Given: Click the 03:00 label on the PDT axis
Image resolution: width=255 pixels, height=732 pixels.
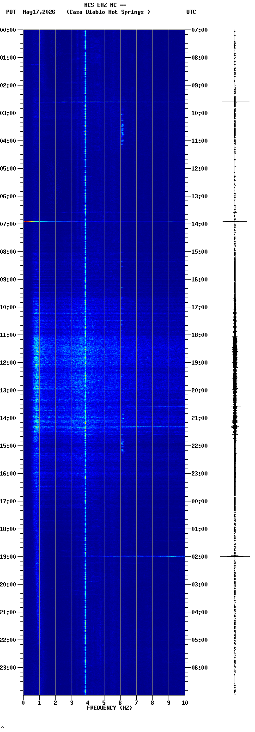Looking at the screenshot, I should click(x=8, y=113).
